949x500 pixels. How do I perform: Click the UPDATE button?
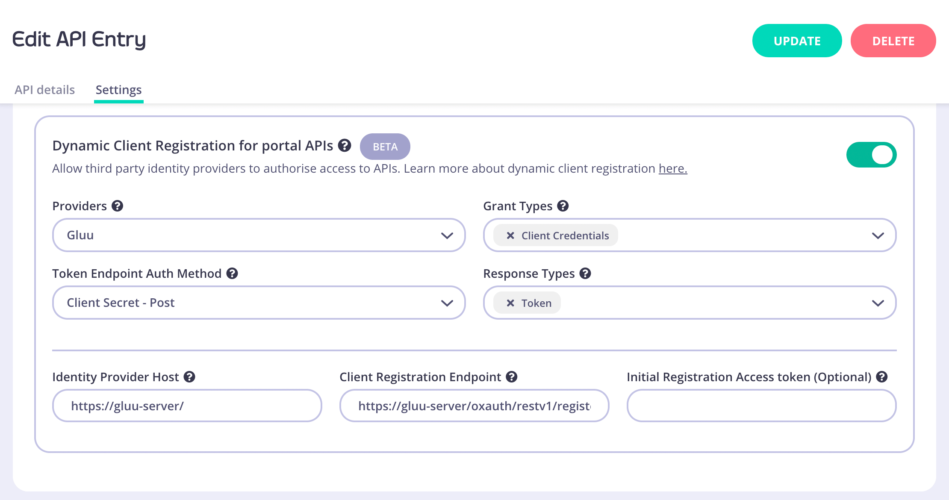pos(797,41)
